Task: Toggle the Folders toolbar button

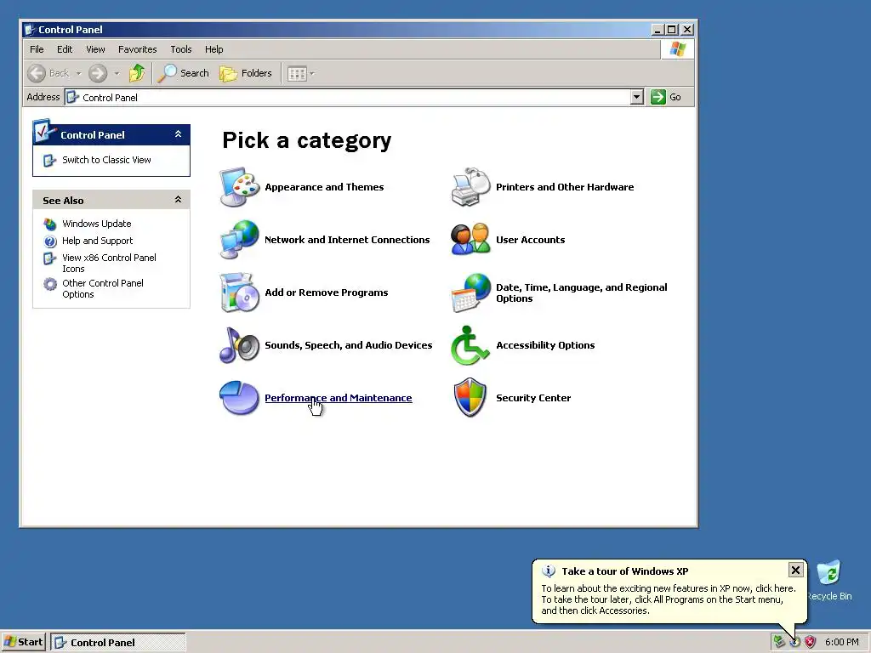Action: point(246,73)
